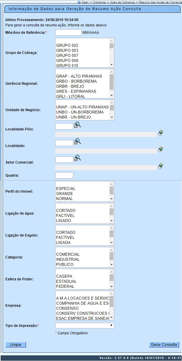Open the Tipo de Impressão dropdown
The image size is (182, 361).
tap(85, 325)
